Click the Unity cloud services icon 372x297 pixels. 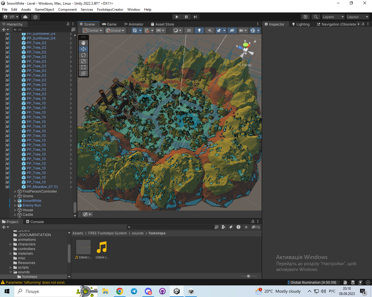click(x=25, y=17)
